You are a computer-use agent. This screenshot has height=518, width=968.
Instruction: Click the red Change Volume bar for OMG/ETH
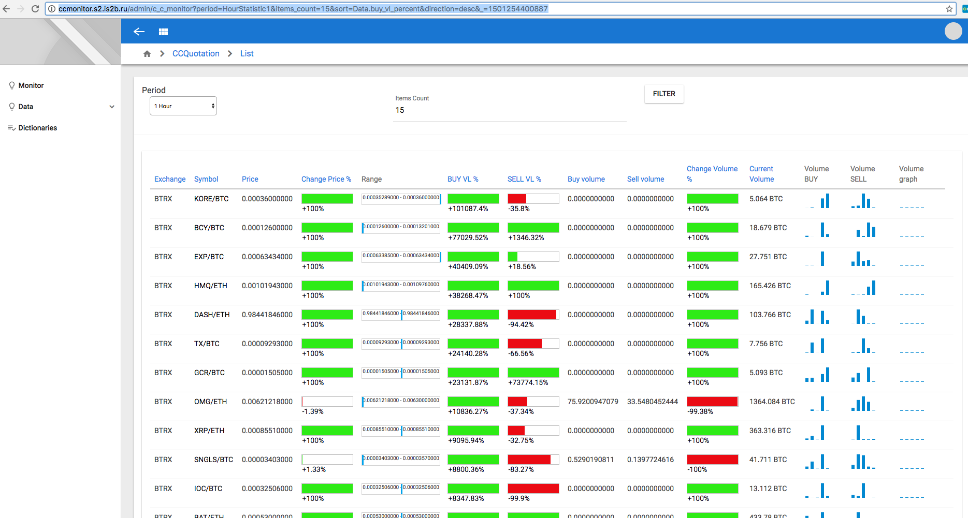[712, 402]
